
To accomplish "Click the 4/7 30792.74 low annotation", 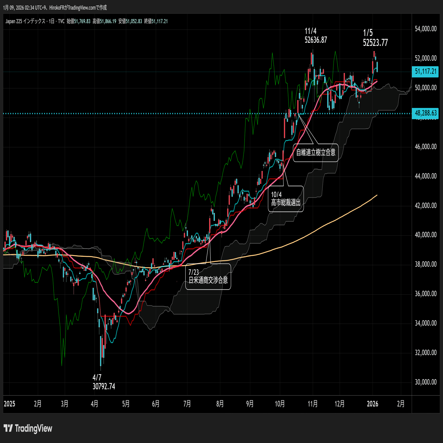I will pos(104,382).
